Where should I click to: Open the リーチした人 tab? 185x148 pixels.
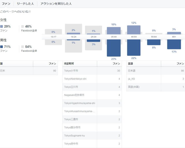(x=25, y=4)
